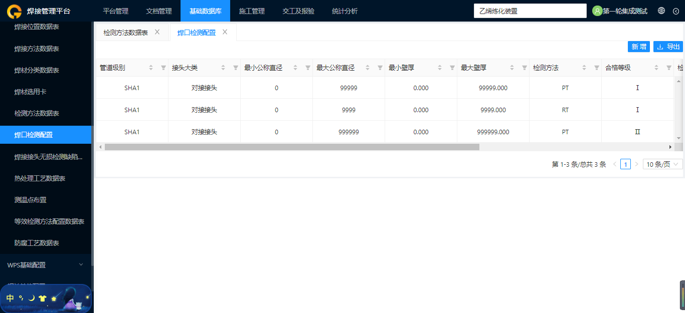Open filter icon for 管道级别 column
This screenshot has width=685, height=313.
pyautogui.click(x=163, y=68)
